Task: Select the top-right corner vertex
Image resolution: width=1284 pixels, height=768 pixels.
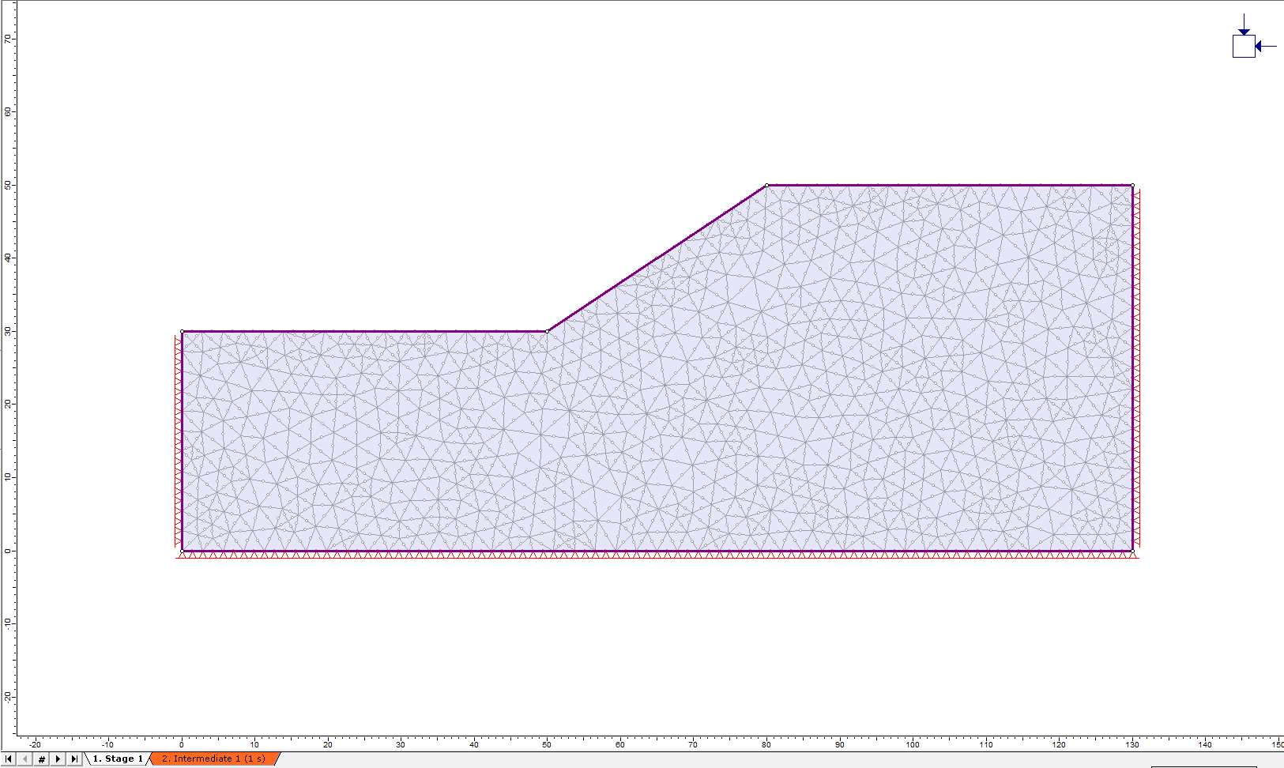Action: coord(1132,186)
